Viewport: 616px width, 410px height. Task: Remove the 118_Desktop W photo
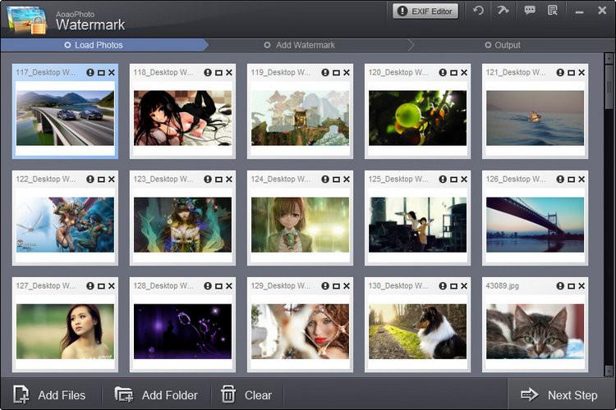coord(229,73)
